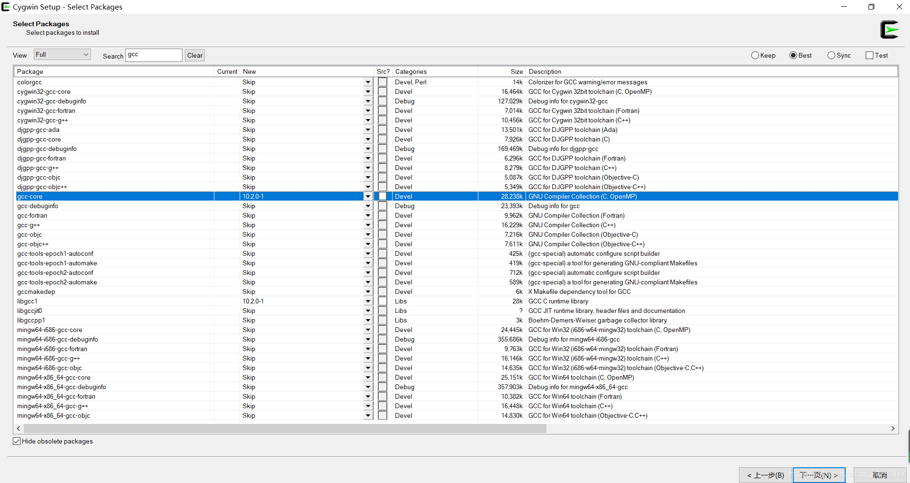Open version dropdown for gcc-g++
This screenshot has height=483, width=910.
click(368, 225)
